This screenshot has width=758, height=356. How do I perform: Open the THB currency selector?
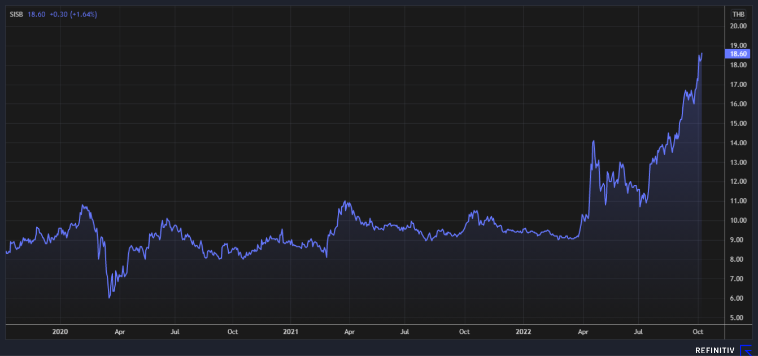coord(738,14)
